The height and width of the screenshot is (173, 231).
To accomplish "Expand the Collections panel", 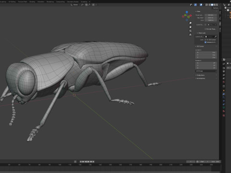I will (200, 75).
